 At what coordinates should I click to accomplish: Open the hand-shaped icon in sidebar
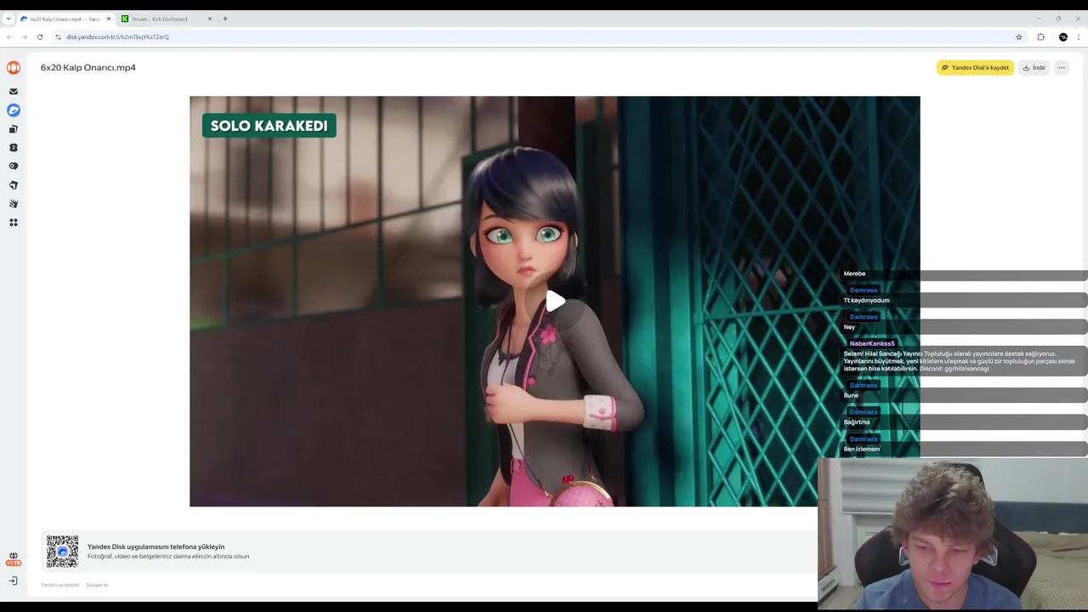point(14,204)
